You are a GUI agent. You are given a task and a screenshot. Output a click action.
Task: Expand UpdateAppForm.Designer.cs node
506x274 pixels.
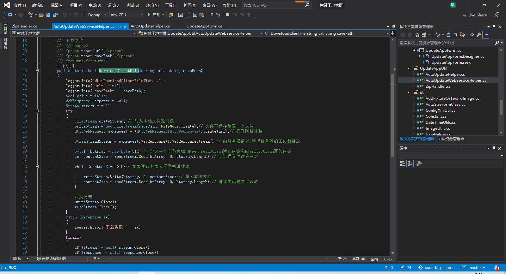tap(419, 56)
